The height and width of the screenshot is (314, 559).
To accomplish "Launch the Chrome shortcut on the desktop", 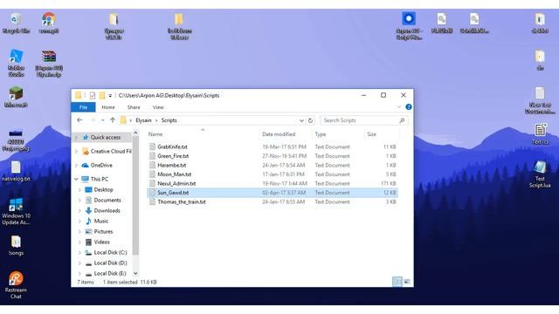I will pyautogui.click(x=49, y=23).
